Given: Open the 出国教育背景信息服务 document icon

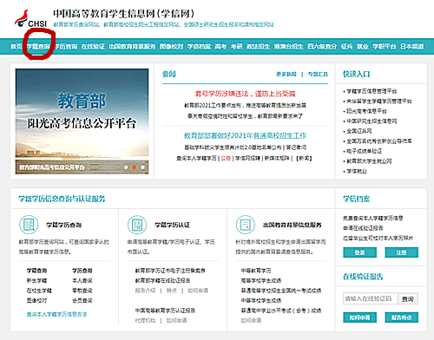Looking at the screenshot, I should pos(246,225).
